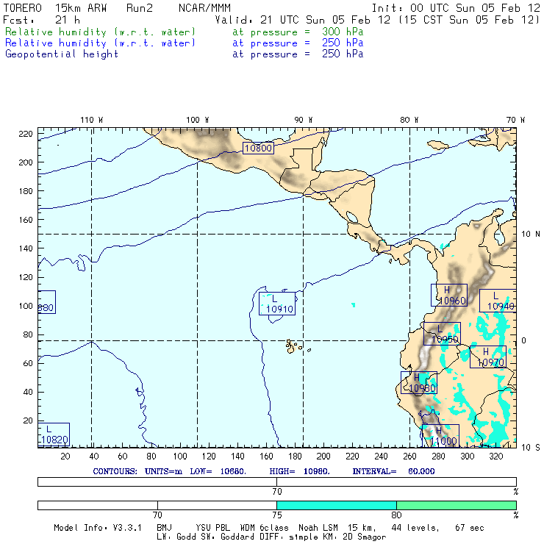Screen dimensions: 544x544
Task: Click the Model Info V3.3.1 text
Action: (x=98, y=528)
